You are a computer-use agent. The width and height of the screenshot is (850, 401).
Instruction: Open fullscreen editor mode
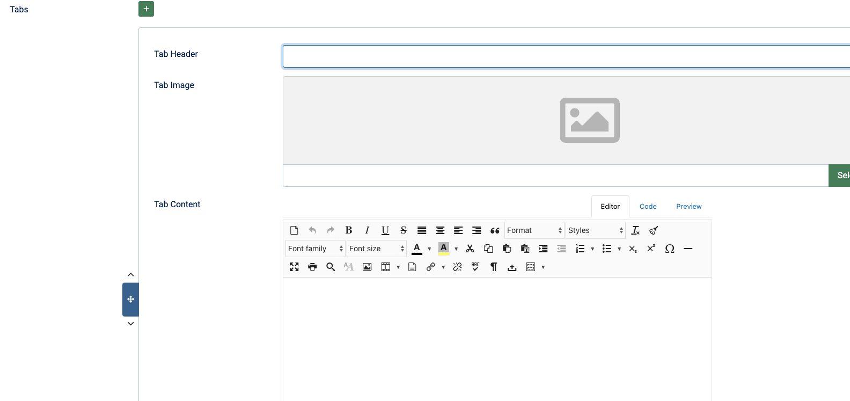pyautogui.click(x=294, y=267)
